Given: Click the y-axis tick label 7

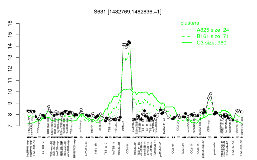Looking at the screenshot, I should click(x=10, y=126).
